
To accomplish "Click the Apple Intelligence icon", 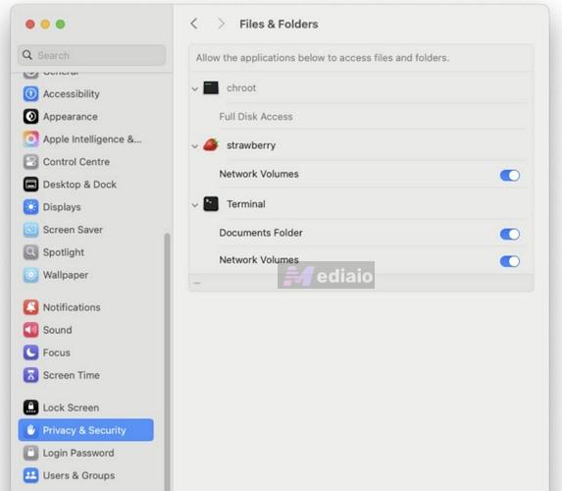I will point(30,138).
